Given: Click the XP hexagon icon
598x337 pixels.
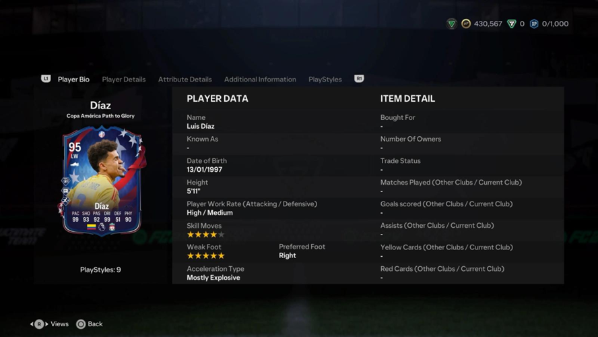Looking at the screenshot, I should coord(534,24).
